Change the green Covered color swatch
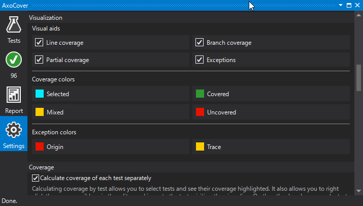Viewport: 363px width, 206px height. [200, 94]
